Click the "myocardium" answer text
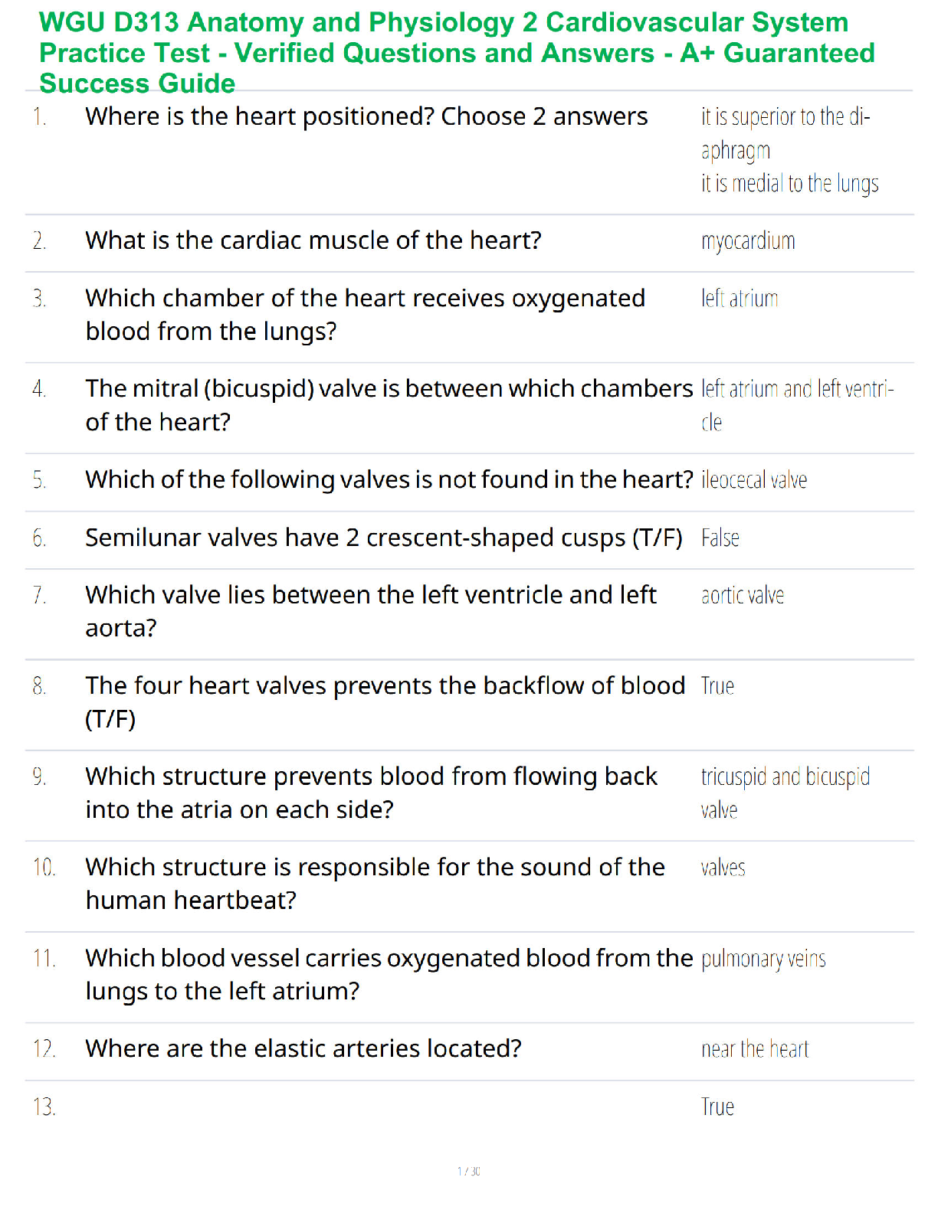938x1213 pixels. [748, 241]
